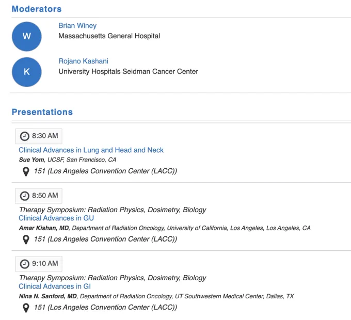Click room 151 location text under 8:30 talk
Image resolution: width=351 pixels, height=320 pixels.
[x=105, y=171]
